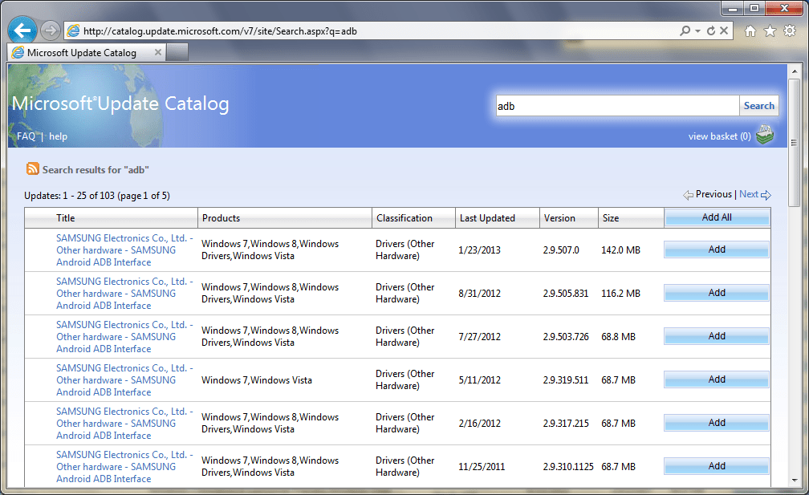Add the version 2.9.317.215 driver
Screen dimensions: 809x495
pos(717,423)
